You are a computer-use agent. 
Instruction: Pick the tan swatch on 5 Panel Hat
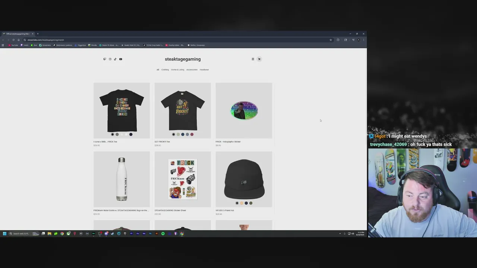241,203
